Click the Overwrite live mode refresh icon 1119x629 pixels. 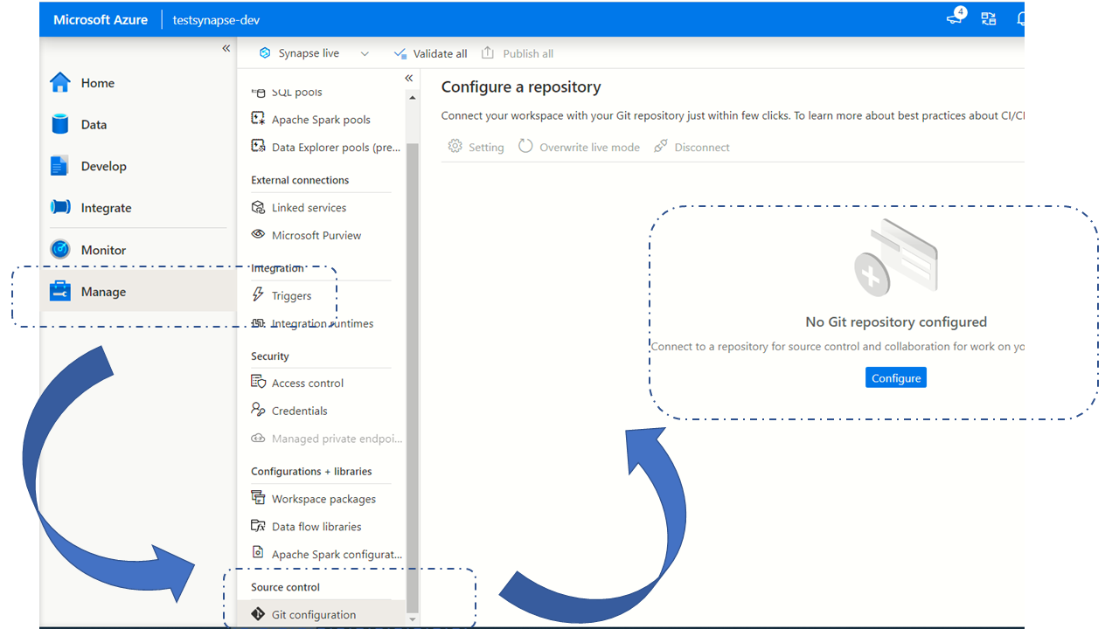click(525, 147)
